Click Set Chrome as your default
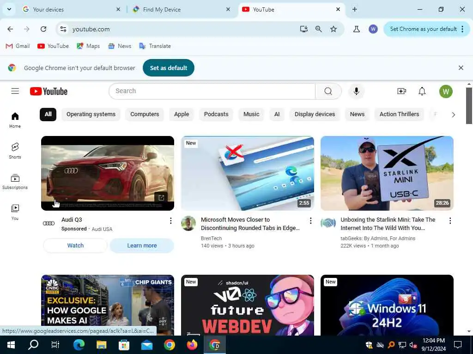473x354 pixels. pos(423,29)
